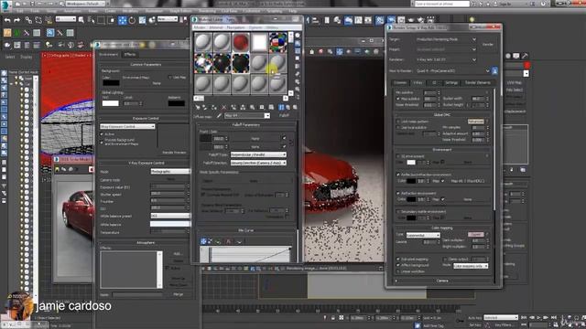The image size is (586, 329).
Task: Click the GI environment white color swatch
Action: click(411, 163)
